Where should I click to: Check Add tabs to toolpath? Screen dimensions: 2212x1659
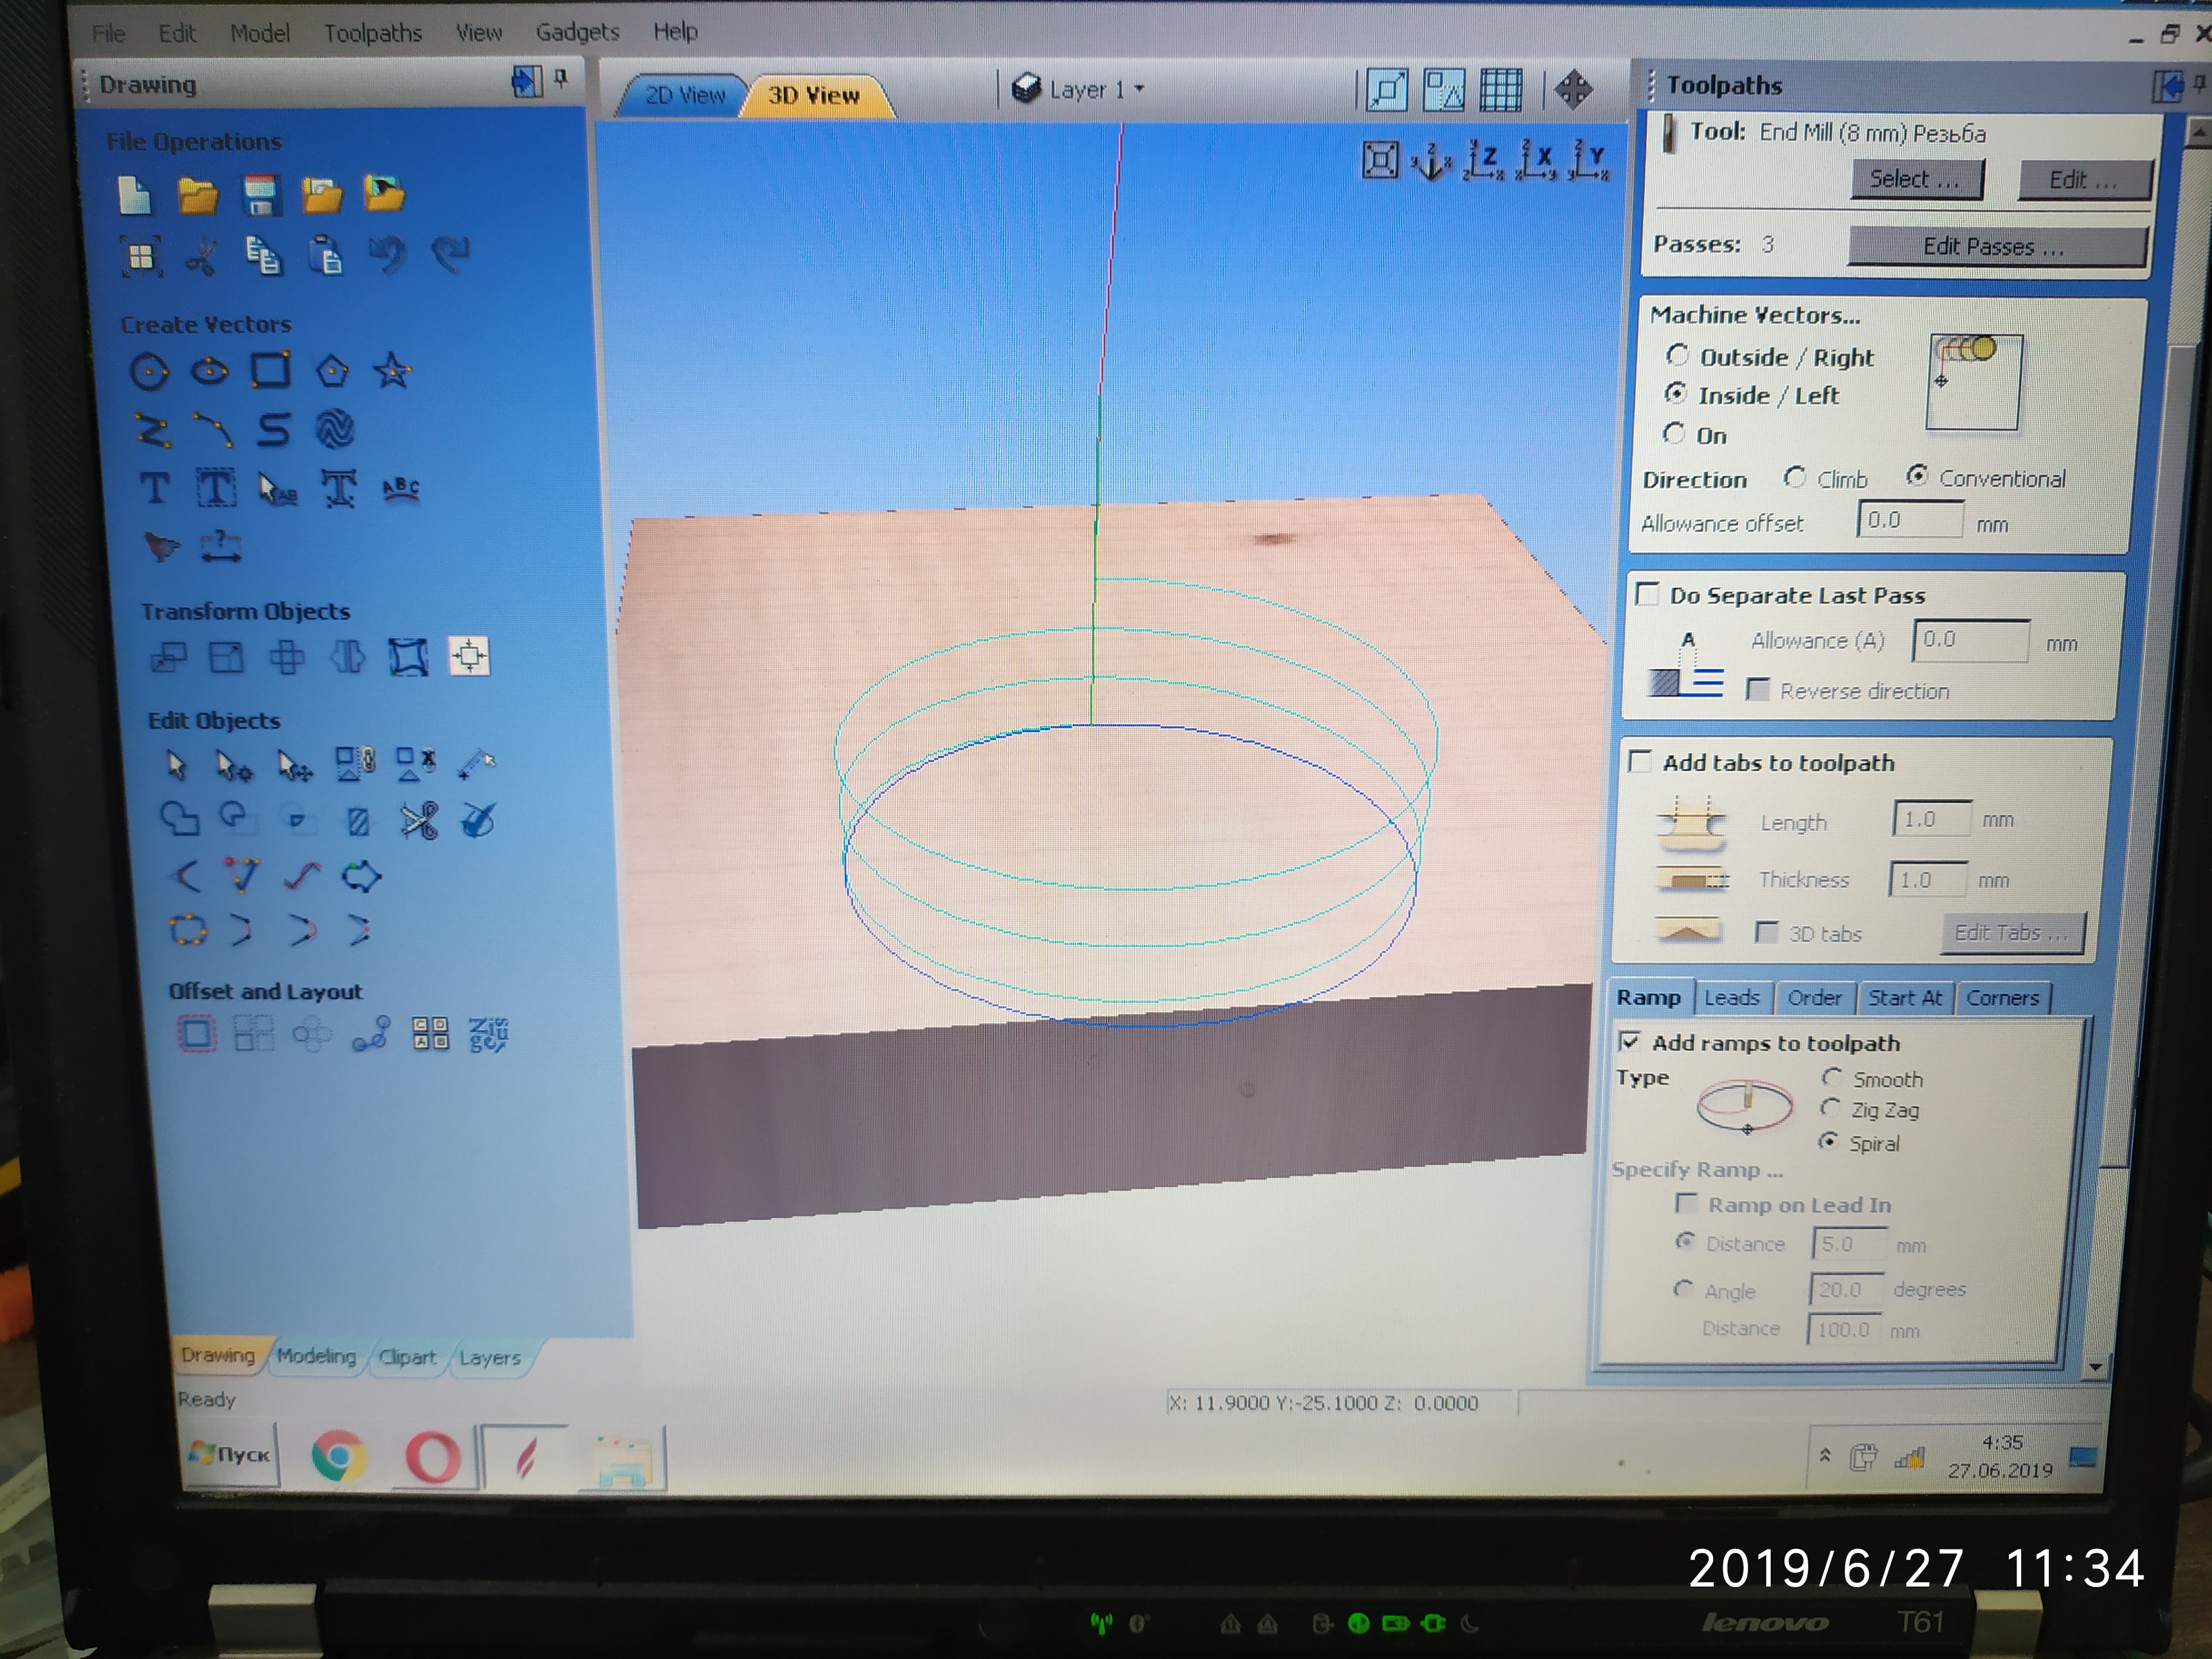[1640, 762]
